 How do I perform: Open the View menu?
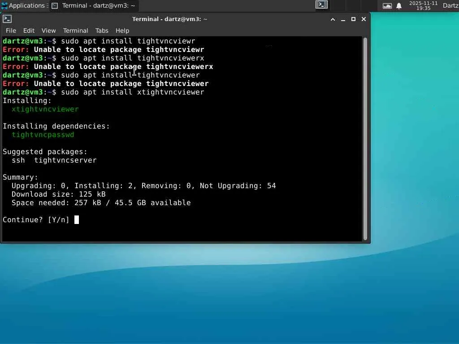tap(48, 30)
